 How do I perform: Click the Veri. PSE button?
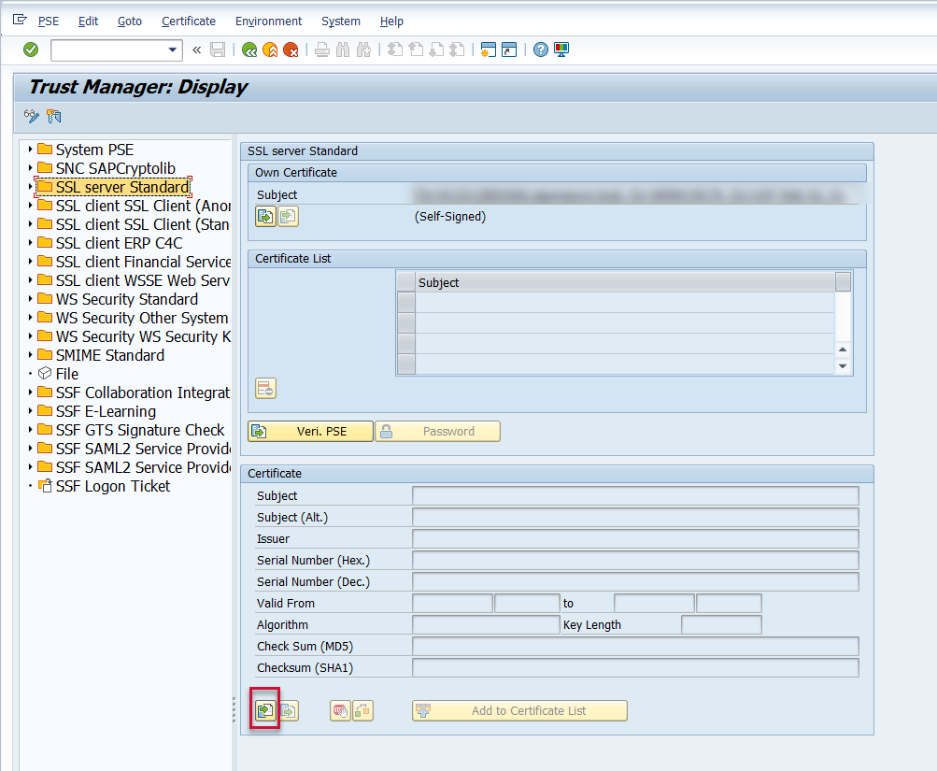point(310,431)
